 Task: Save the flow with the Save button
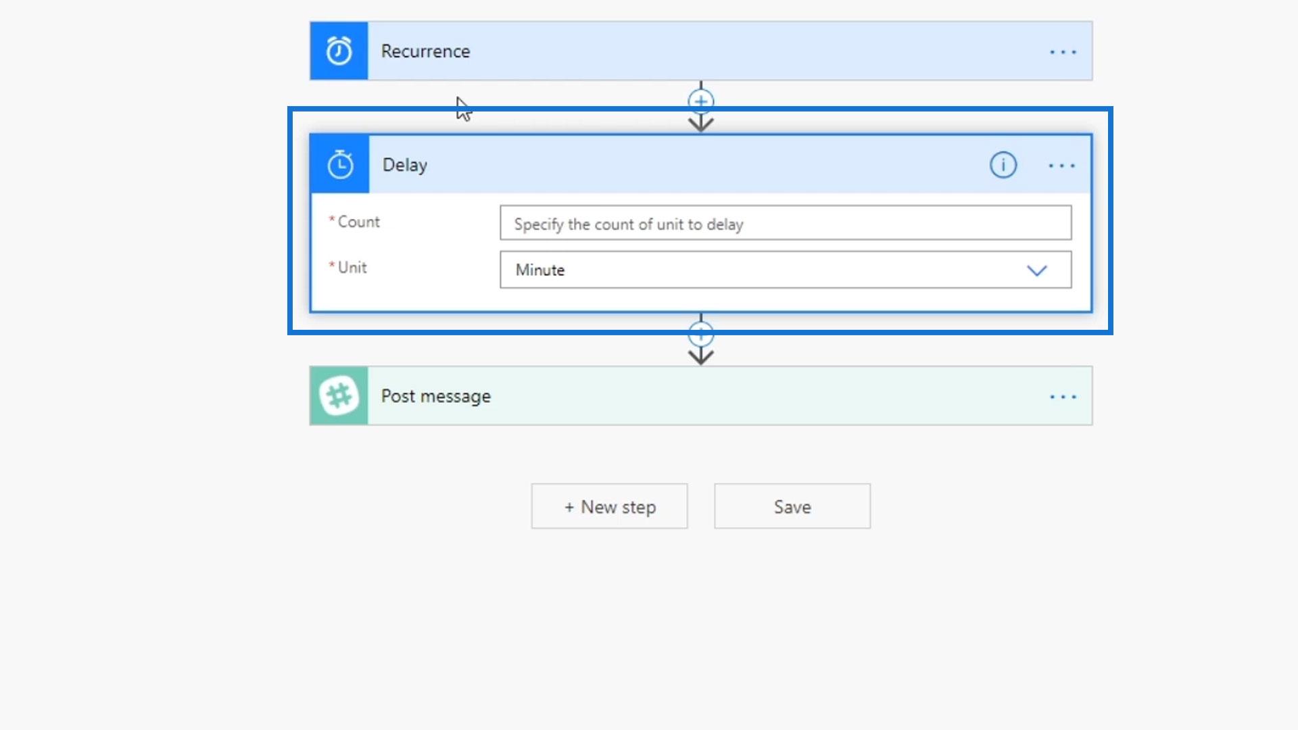[x=792, y=506]
